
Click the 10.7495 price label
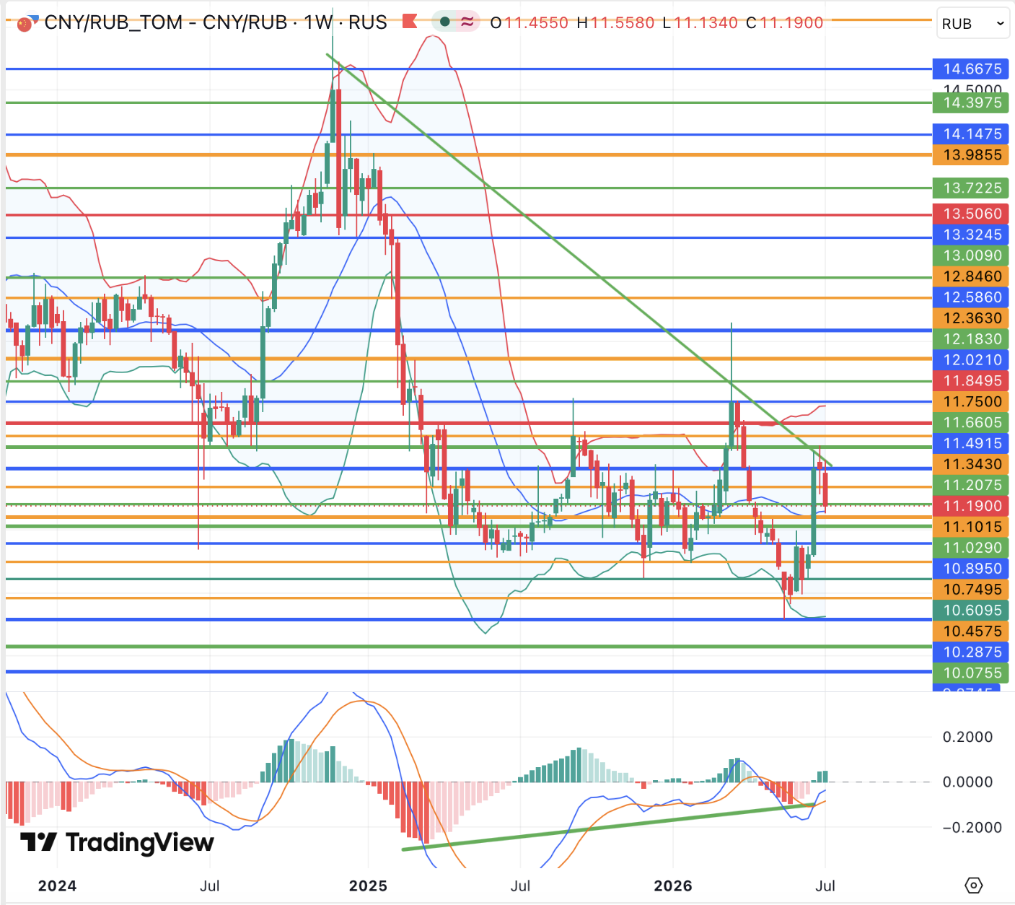tap(971, 590)
